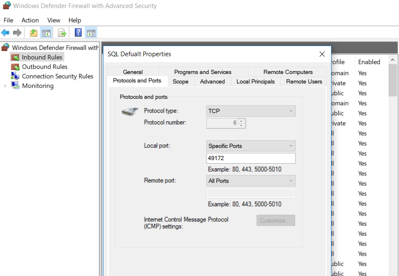Screen dimensions: 399x276
Task: Close the SQL Defualt Properties dialog
Action: [x=322, y=54]
